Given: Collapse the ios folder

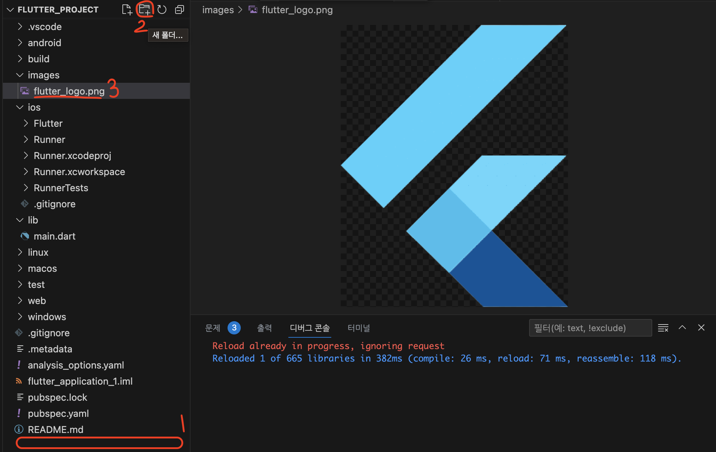Looking at the screenshot, I should pos(34,107).
